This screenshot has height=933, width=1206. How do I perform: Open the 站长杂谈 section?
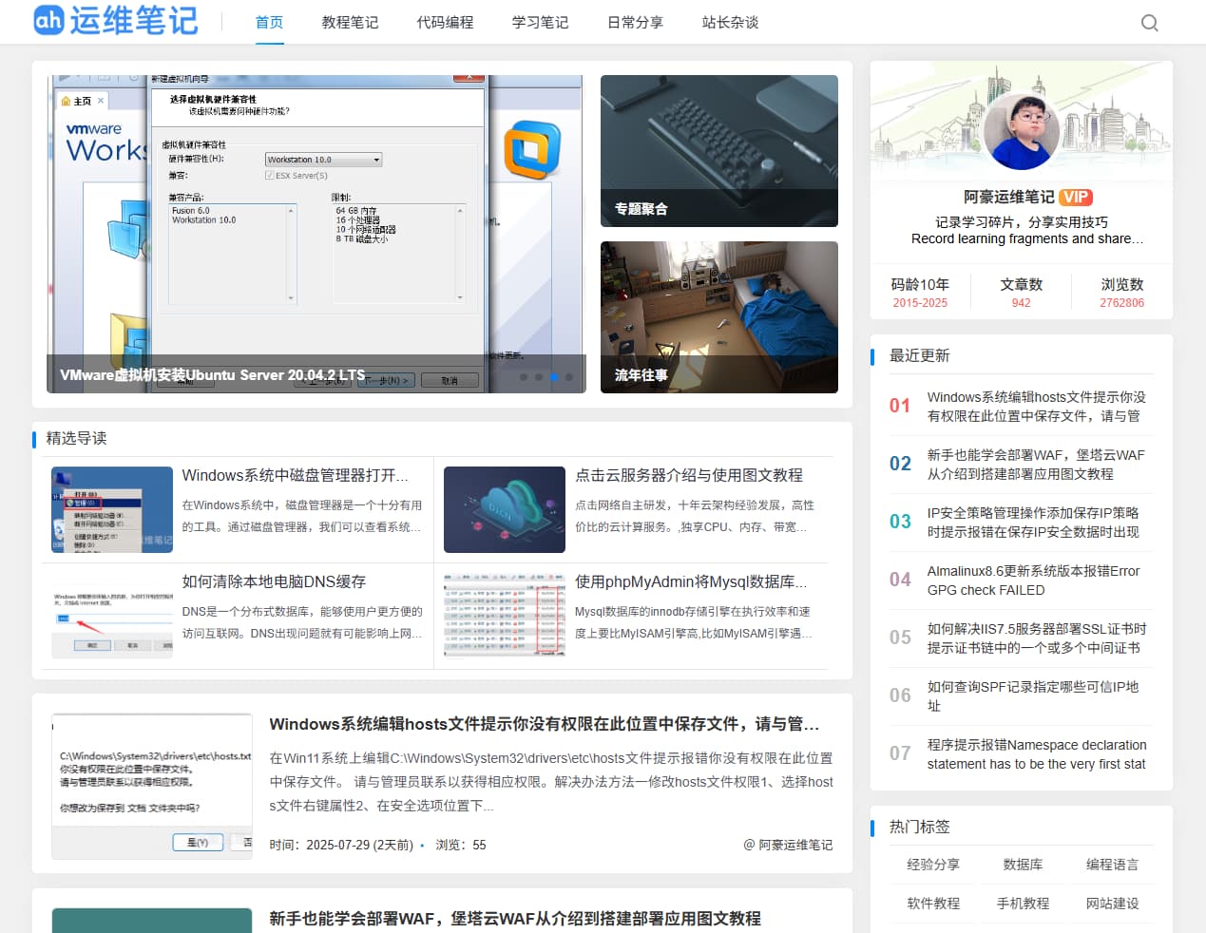point(728,23)
